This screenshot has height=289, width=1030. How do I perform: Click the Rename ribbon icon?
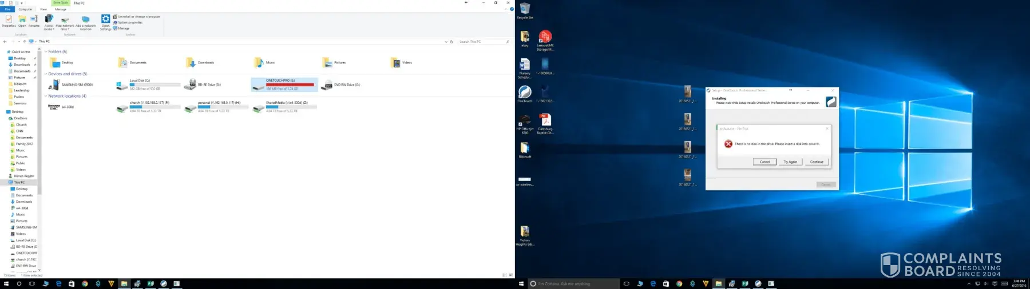pyautogui.click(x=34, y=21)
